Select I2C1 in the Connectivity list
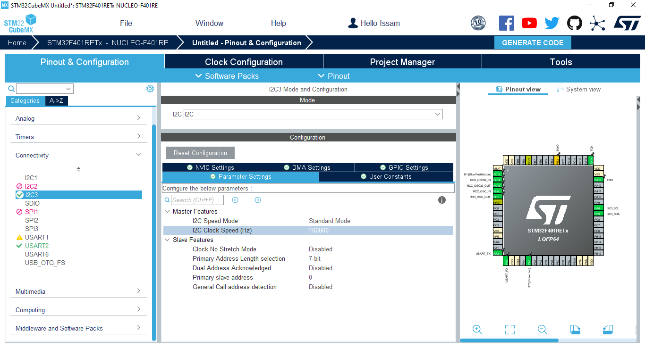The image size is (645, 348). pos(31,178)
